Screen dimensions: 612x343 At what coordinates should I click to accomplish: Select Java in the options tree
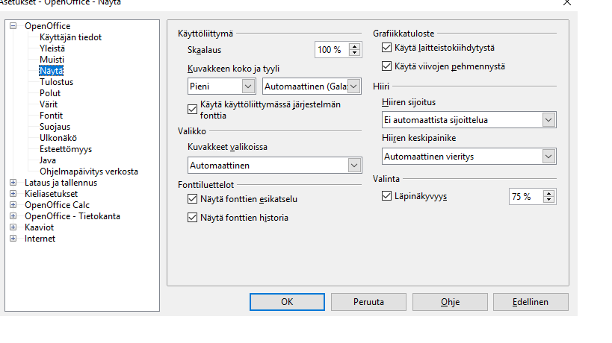[48, 160]
